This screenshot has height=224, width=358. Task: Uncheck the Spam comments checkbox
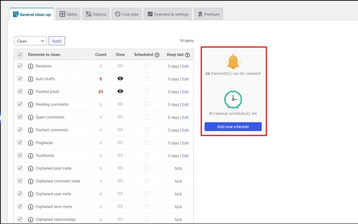[x=20, y=117]
